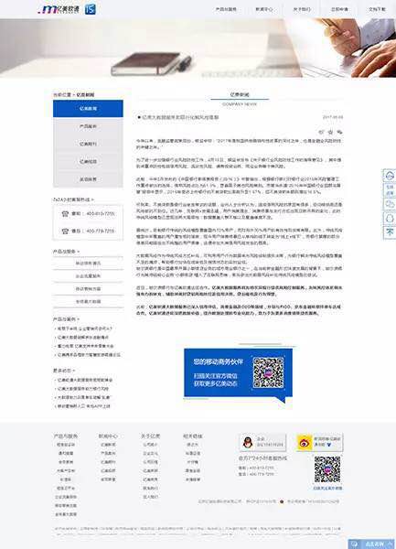Screen dimensions: 396x549
Task: Click the share icon above the article text
Action: (339, 132)
